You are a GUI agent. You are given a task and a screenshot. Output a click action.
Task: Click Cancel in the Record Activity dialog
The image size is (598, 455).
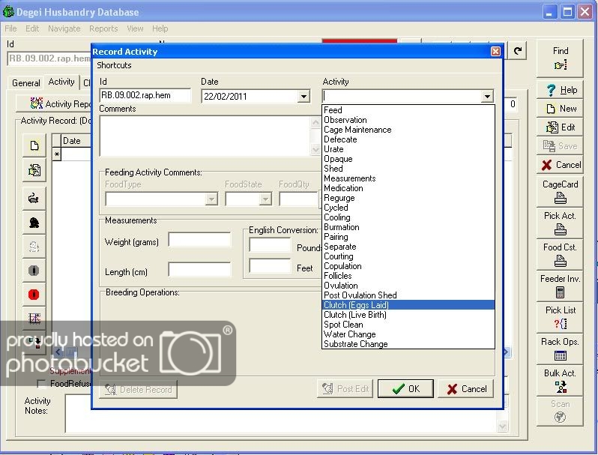tap(466, 389)
